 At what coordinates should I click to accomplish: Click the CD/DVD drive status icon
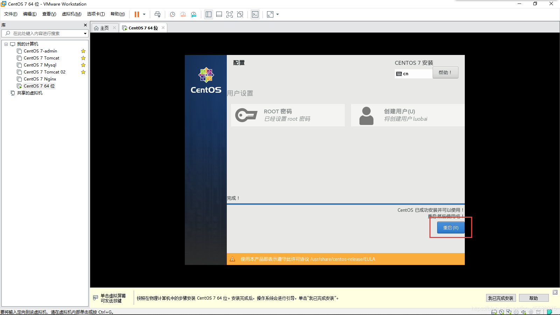pos(502,312)
